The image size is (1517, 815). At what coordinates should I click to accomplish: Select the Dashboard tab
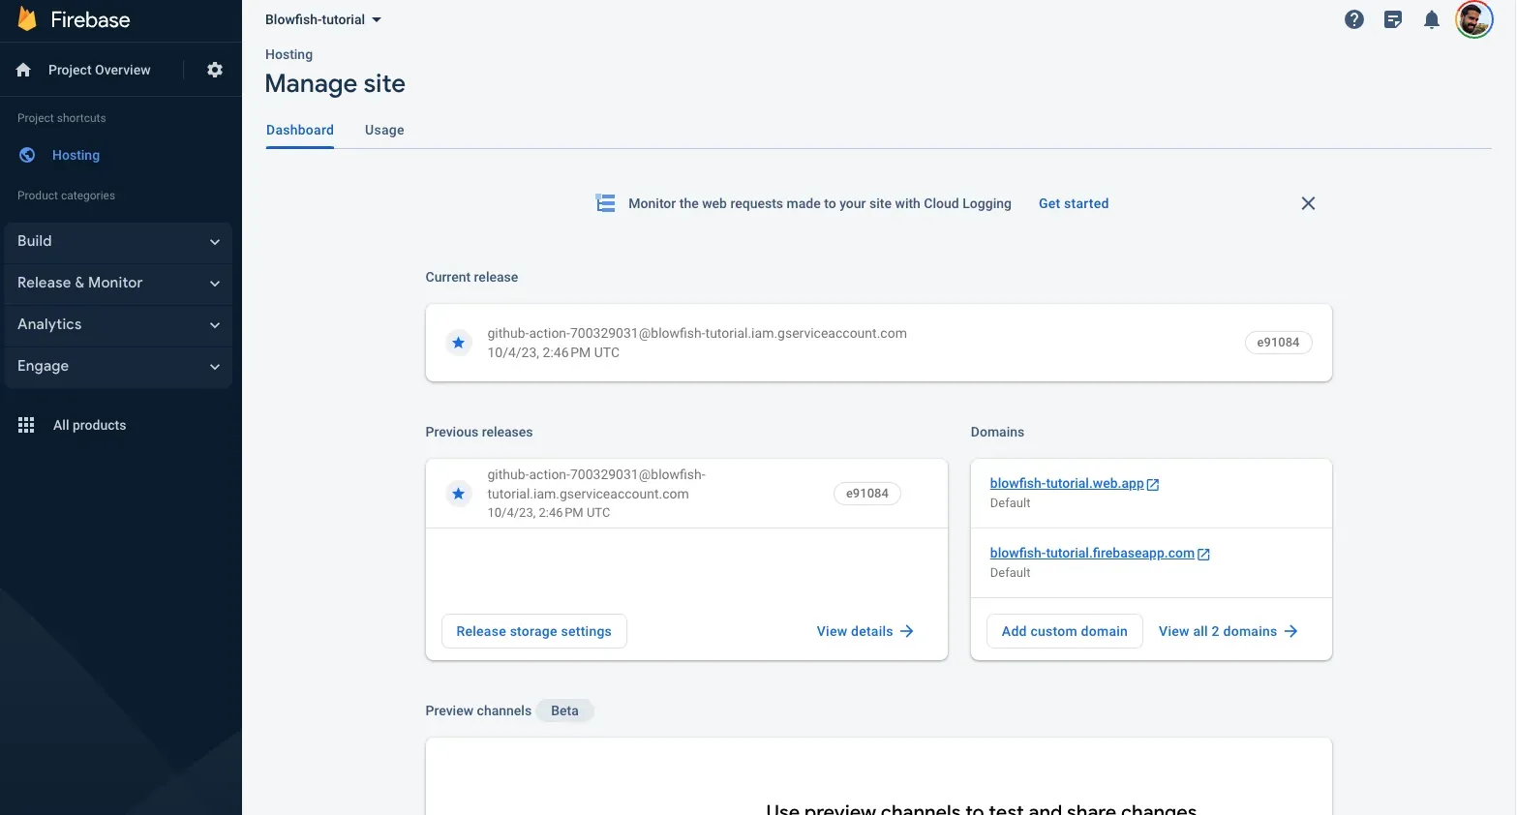pyautogui.click(x=299, y=130)
